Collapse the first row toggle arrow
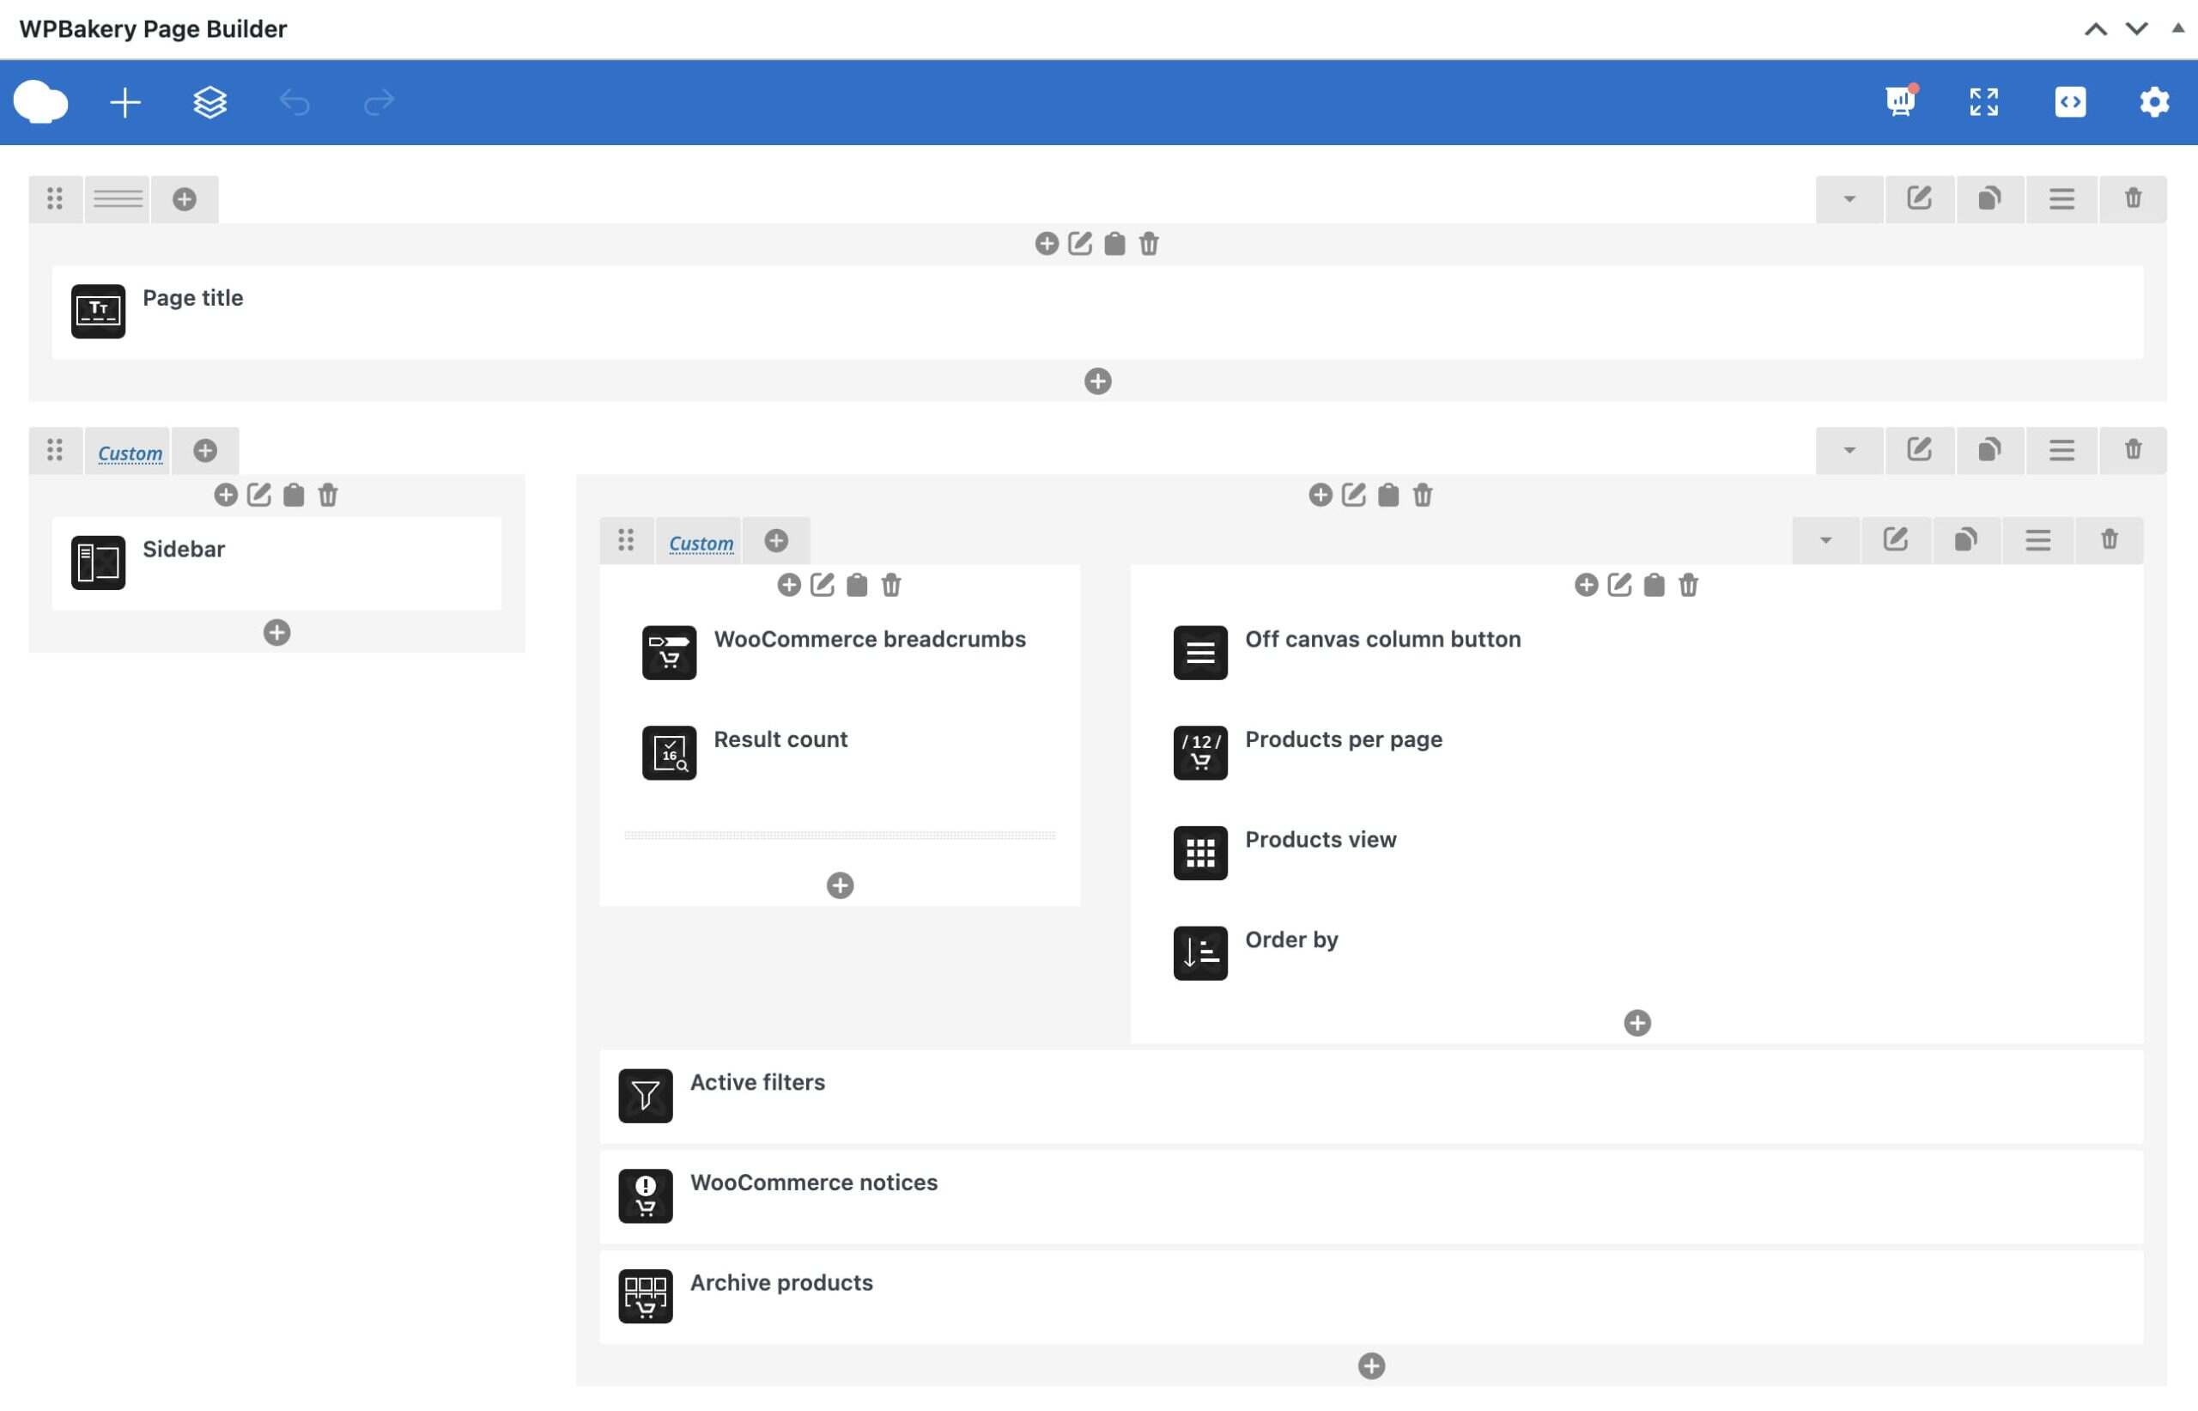Image resolution: width=2198 pixels, height=1411 pixels. (x=1849, y=199)
